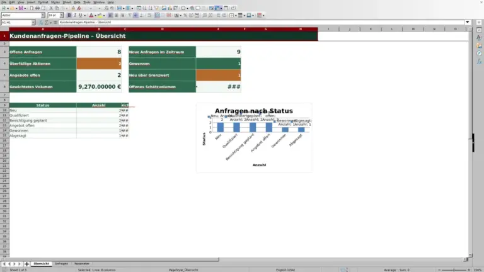Open the Borders dropdown arrow
The width and height of the screenshot is (484, 272).
pyautogui.click(x=236, y=15)
